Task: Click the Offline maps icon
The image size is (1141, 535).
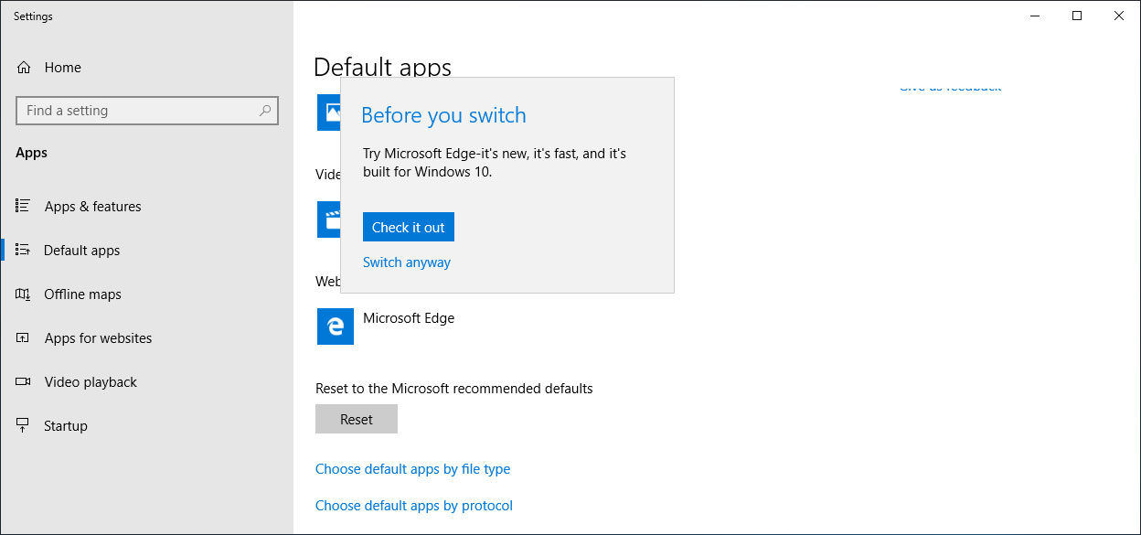Action: 24,294
